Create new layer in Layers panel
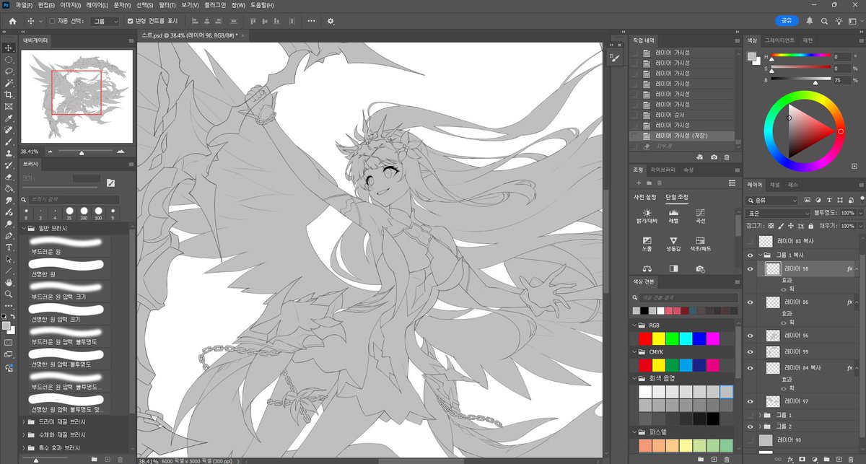The width and height of the screenshot is (866, 464). 839,458
